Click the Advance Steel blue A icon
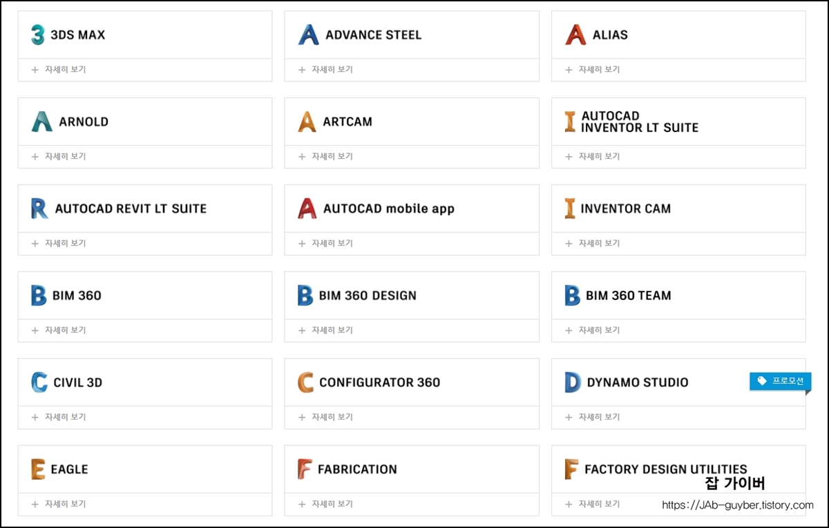Screen dimensions: 829x528 [309, 35]
